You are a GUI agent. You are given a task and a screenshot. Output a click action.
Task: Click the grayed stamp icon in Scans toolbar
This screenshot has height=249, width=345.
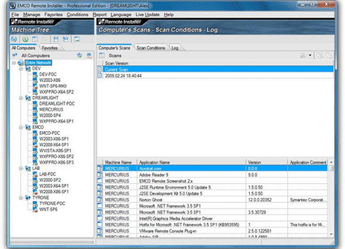coord(303,55)
